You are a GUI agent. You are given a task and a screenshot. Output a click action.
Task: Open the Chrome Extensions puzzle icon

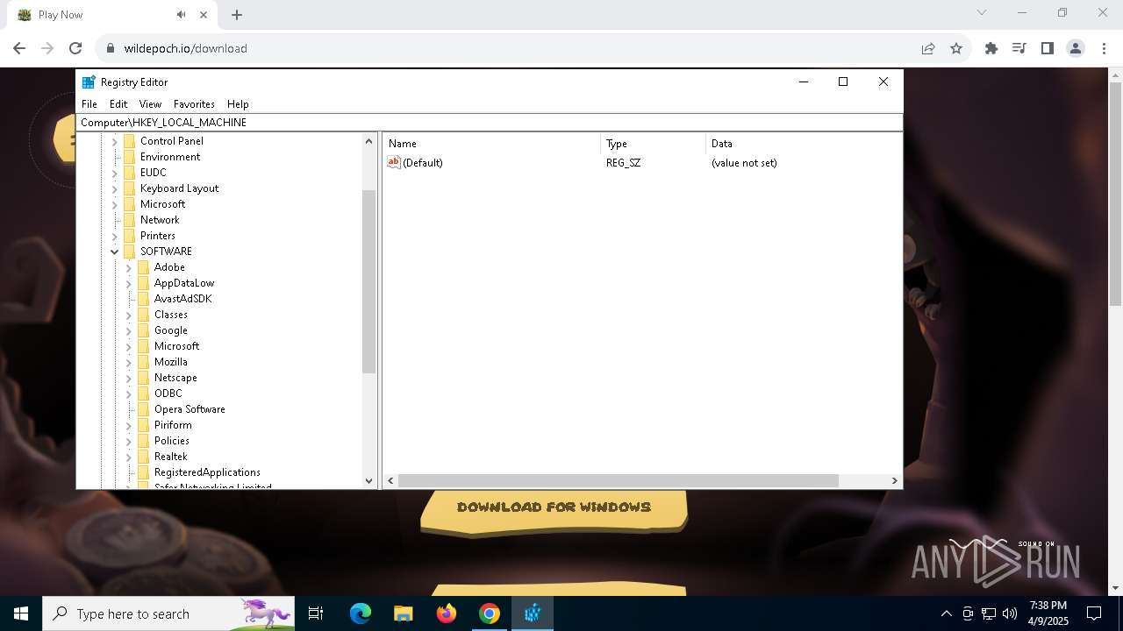991,48
